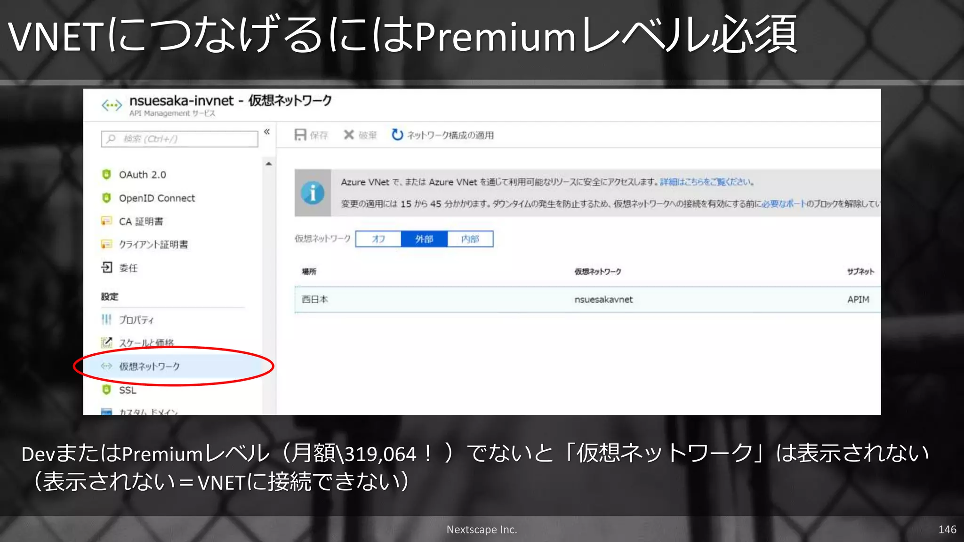Click the スケールと価格 edit icon
The image size is (964, 542).
tap(107, 343)
